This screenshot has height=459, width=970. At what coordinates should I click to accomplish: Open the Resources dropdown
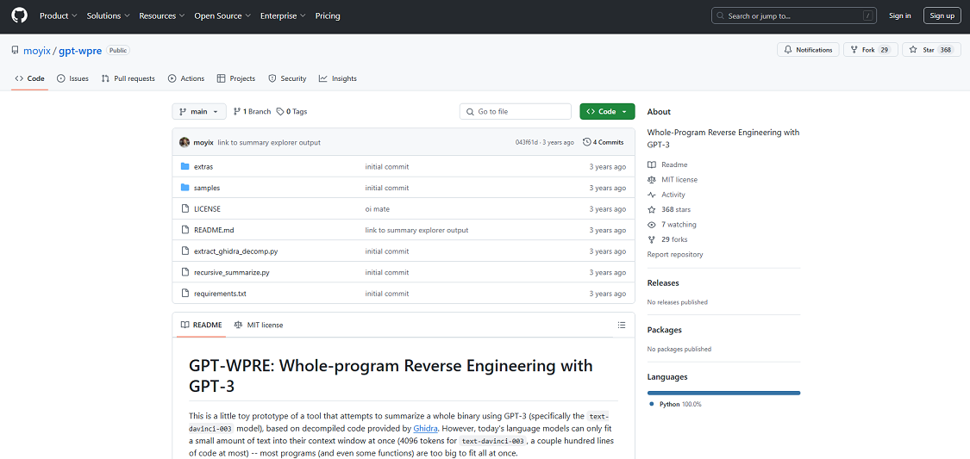click(161, 16)
